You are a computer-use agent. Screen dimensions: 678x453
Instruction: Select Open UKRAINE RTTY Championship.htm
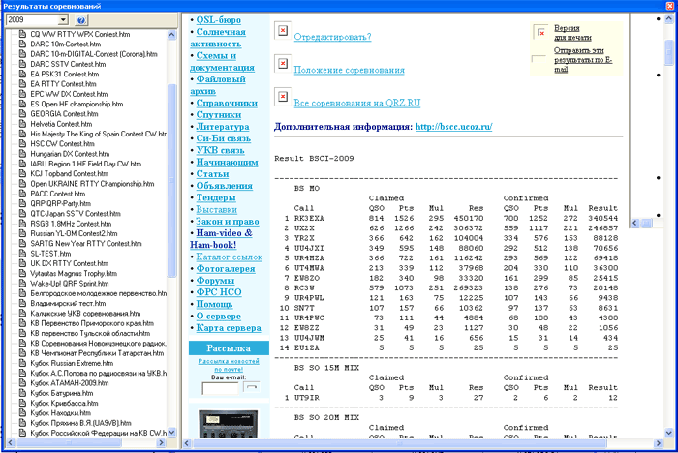92,184
